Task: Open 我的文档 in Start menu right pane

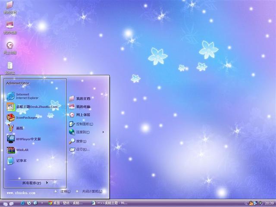Action: tap(79, 99)
